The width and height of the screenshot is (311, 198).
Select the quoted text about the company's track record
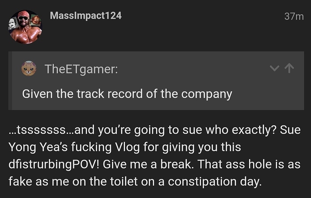click(x=127, y=94)
